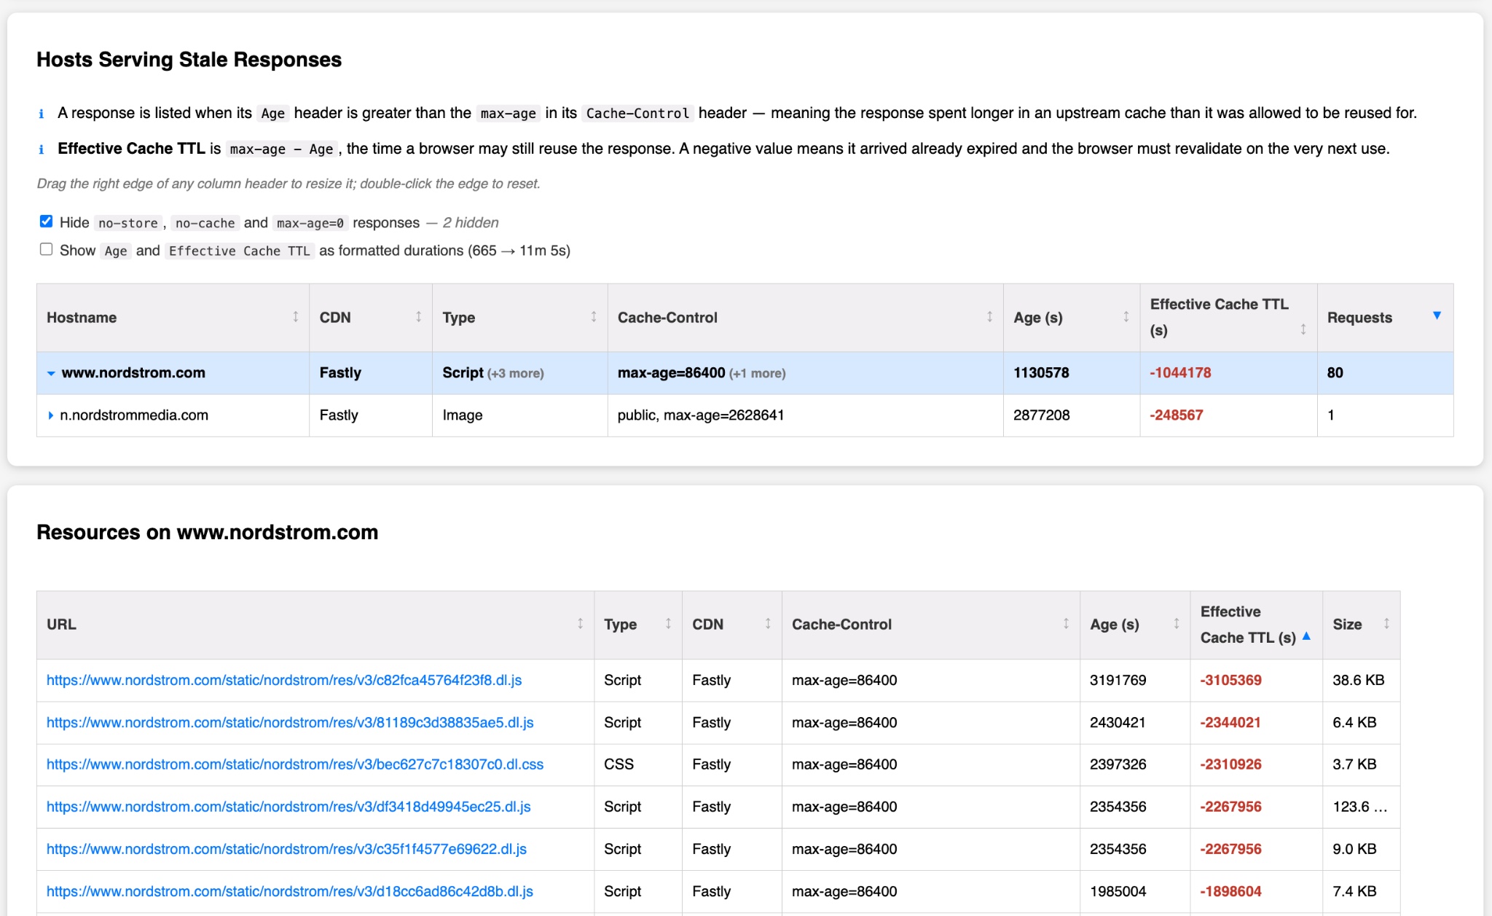Click hosts table Cache-Control column header

[x=805, y=318]
